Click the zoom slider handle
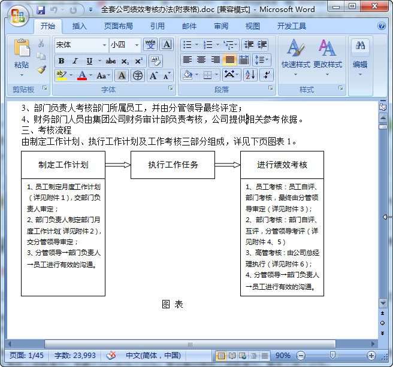This screenshot has width=393, height=367. click(333, 356)
